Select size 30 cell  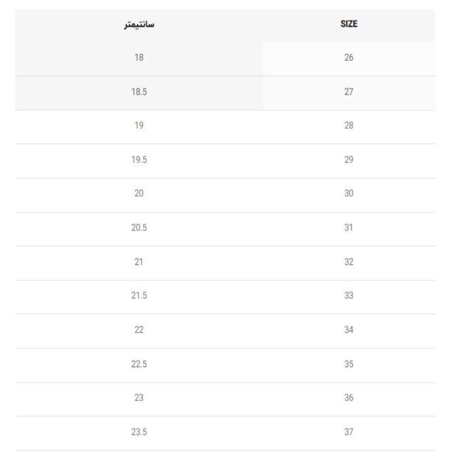[349, 194]
